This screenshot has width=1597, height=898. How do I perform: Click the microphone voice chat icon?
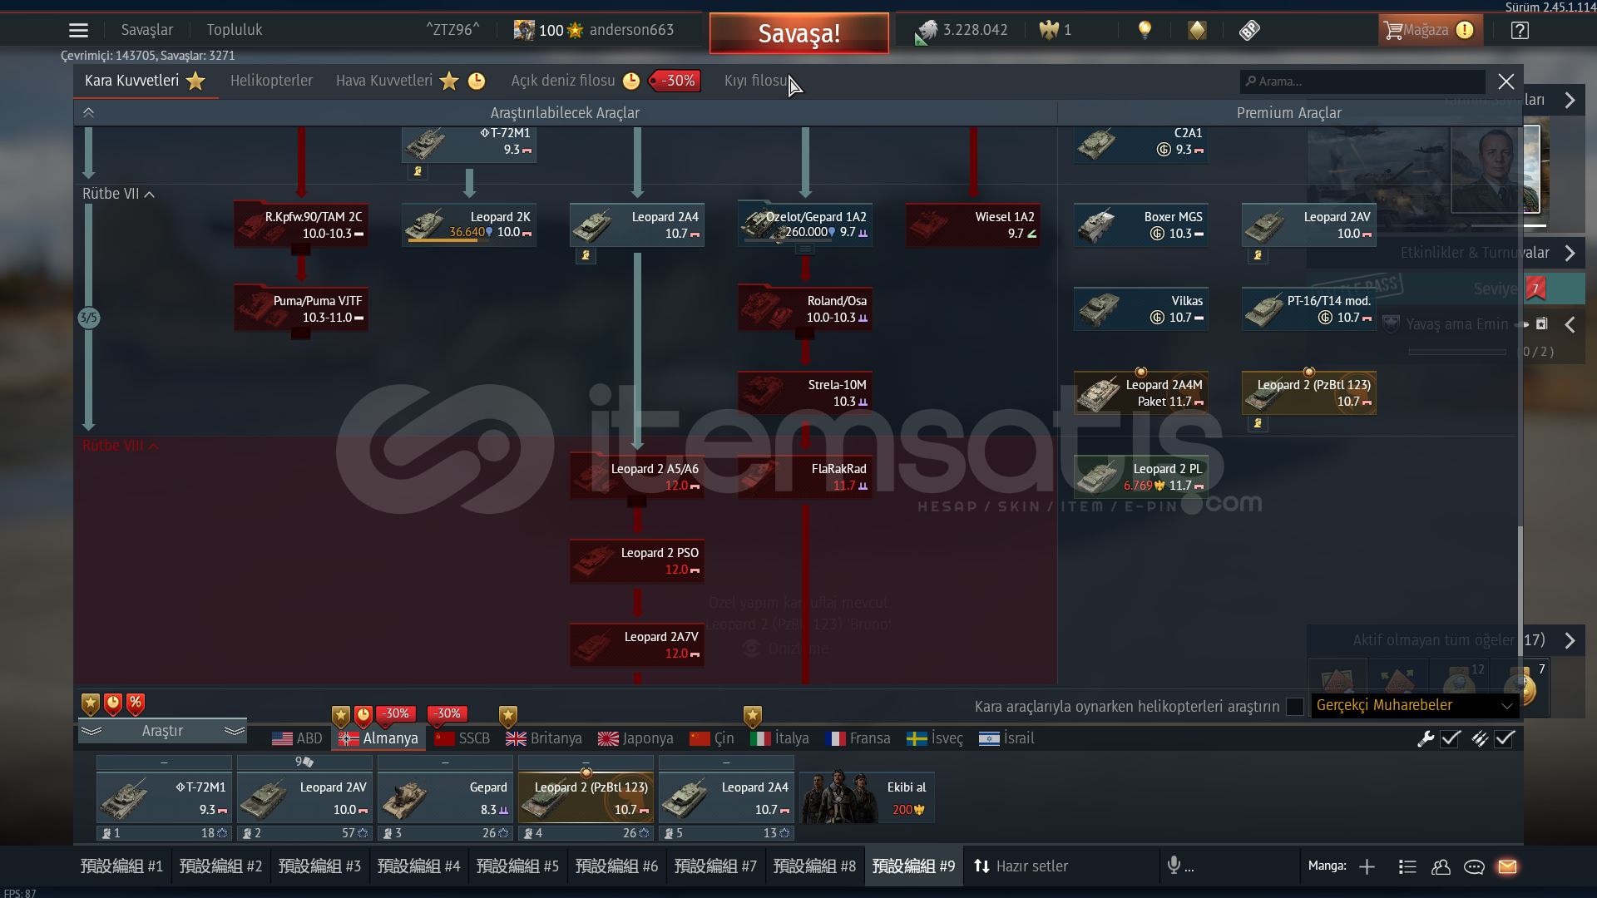click(1174, 866)
